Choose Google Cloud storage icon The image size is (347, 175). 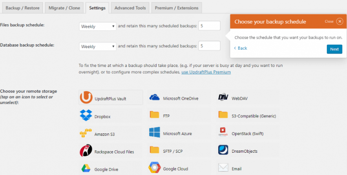click(155, 168)
